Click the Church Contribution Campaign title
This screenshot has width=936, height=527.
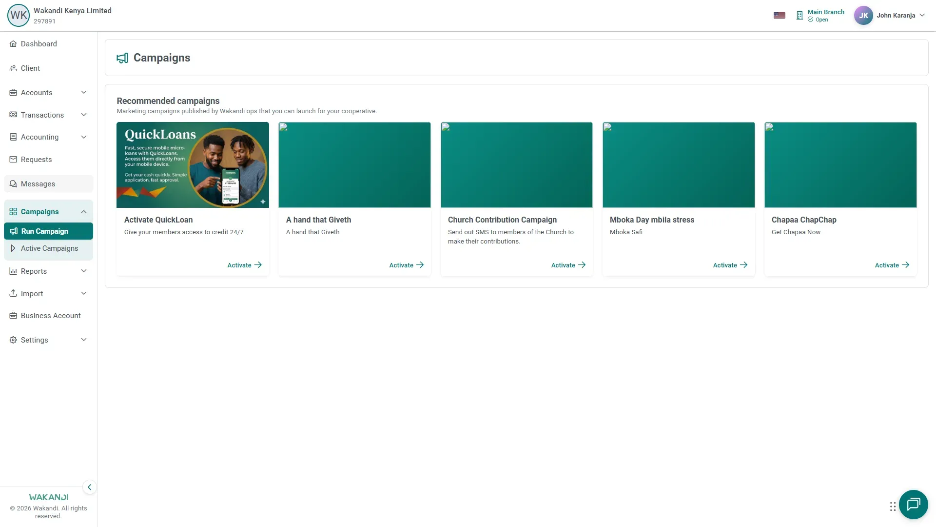click(x=502, y=220)
